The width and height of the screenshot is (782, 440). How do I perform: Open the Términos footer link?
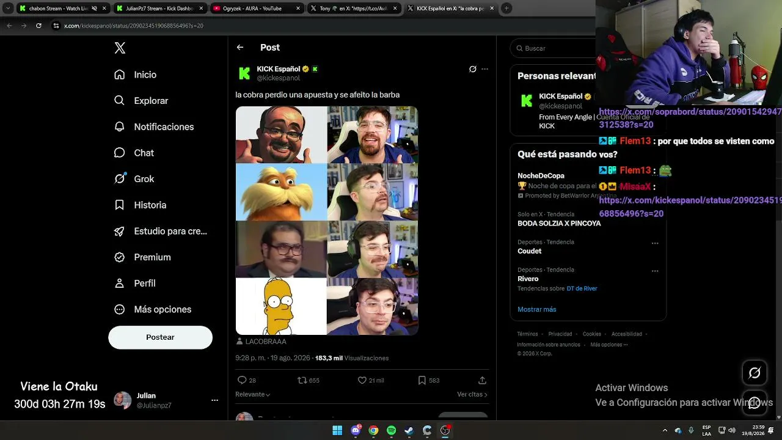coord(527,334)
